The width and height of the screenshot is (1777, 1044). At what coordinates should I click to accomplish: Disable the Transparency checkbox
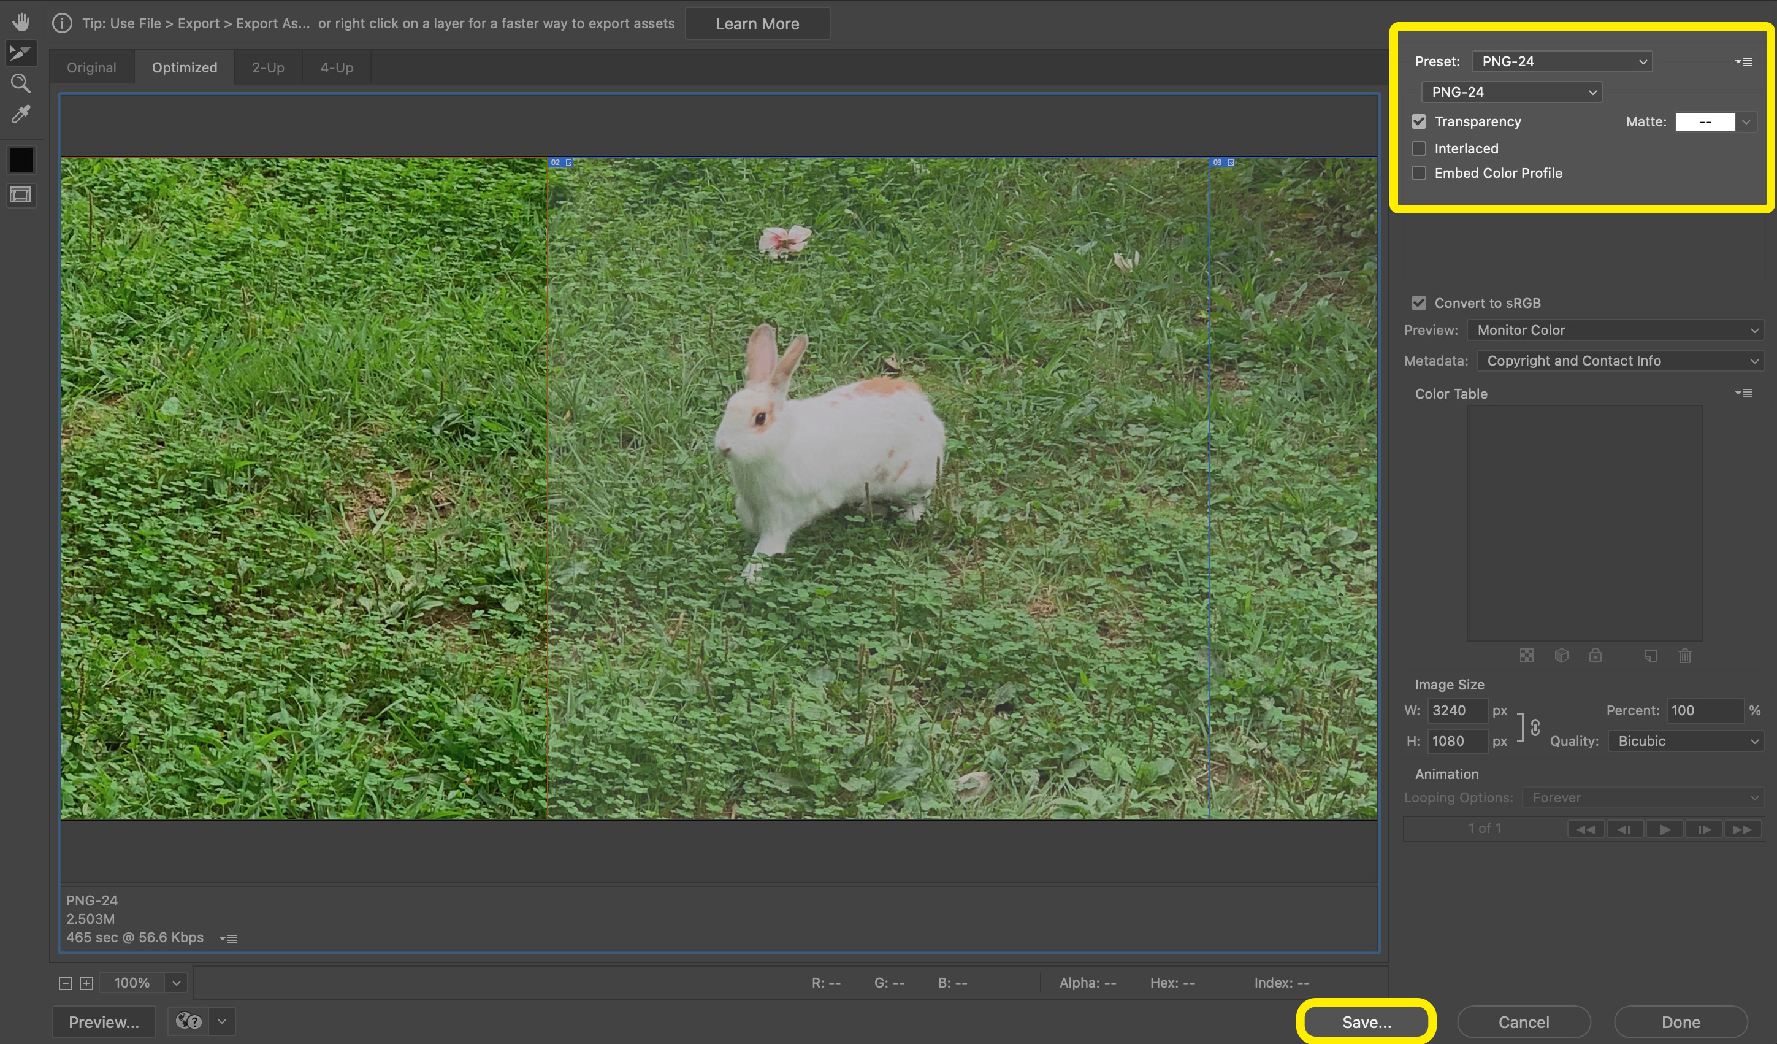[1419, 121]
